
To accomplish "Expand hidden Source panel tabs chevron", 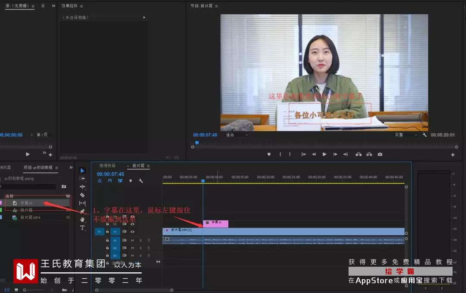I will point(54,6).
